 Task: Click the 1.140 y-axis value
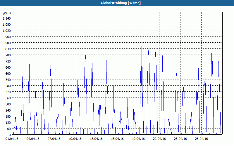pos(7,18)
